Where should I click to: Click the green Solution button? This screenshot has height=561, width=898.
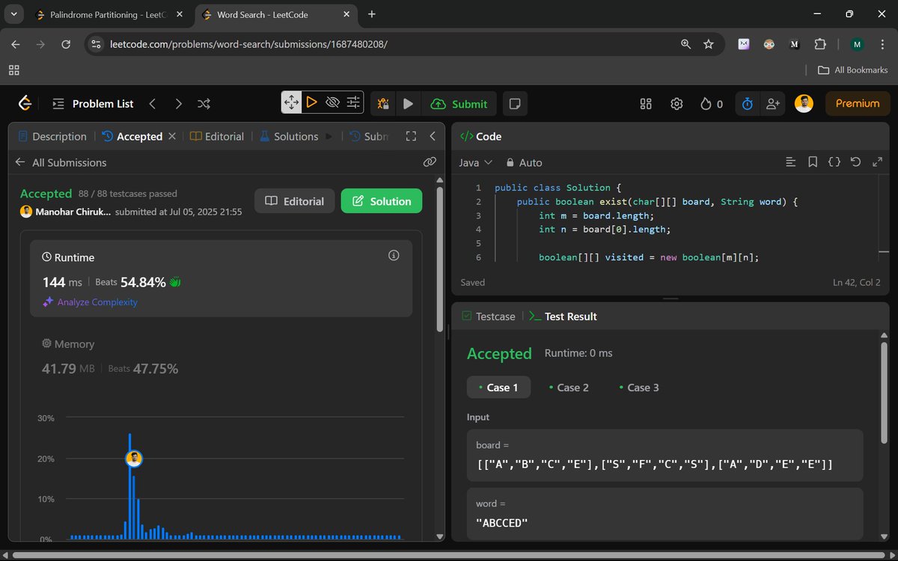click(382, 201)
